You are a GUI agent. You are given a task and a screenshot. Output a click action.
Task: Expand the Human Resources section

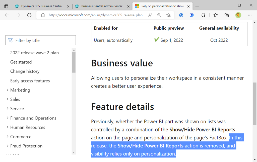8,127
